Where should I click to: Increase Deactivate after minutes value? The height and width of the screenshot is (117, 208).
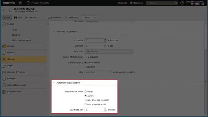[x=106, y=109]
